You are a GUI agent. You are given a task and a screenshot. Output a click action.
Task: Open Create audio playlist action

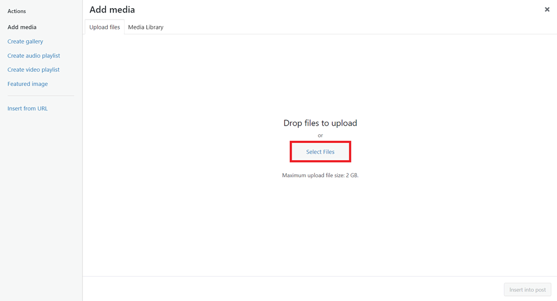coord(34,55)
